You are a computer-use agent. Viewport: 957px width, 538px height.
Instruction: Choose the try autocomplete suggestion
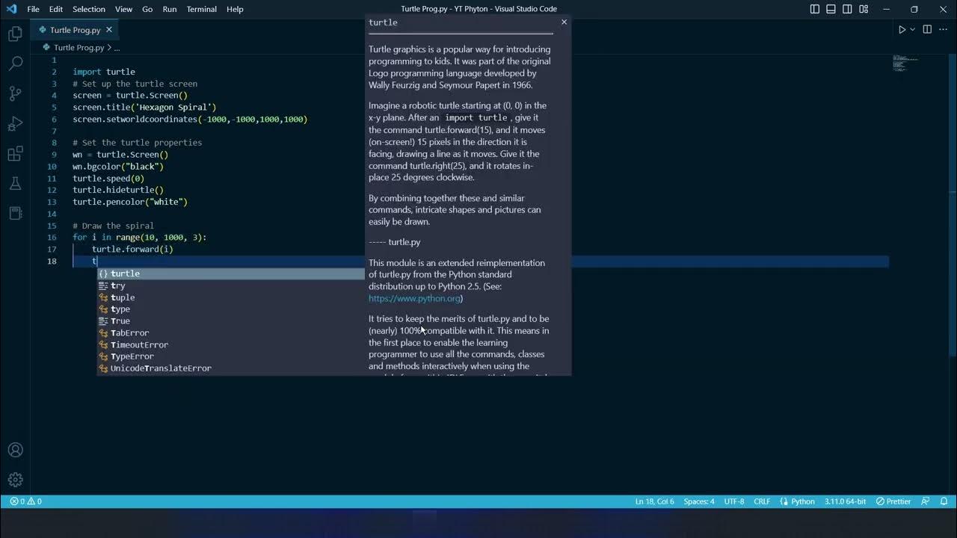(231, 285)
